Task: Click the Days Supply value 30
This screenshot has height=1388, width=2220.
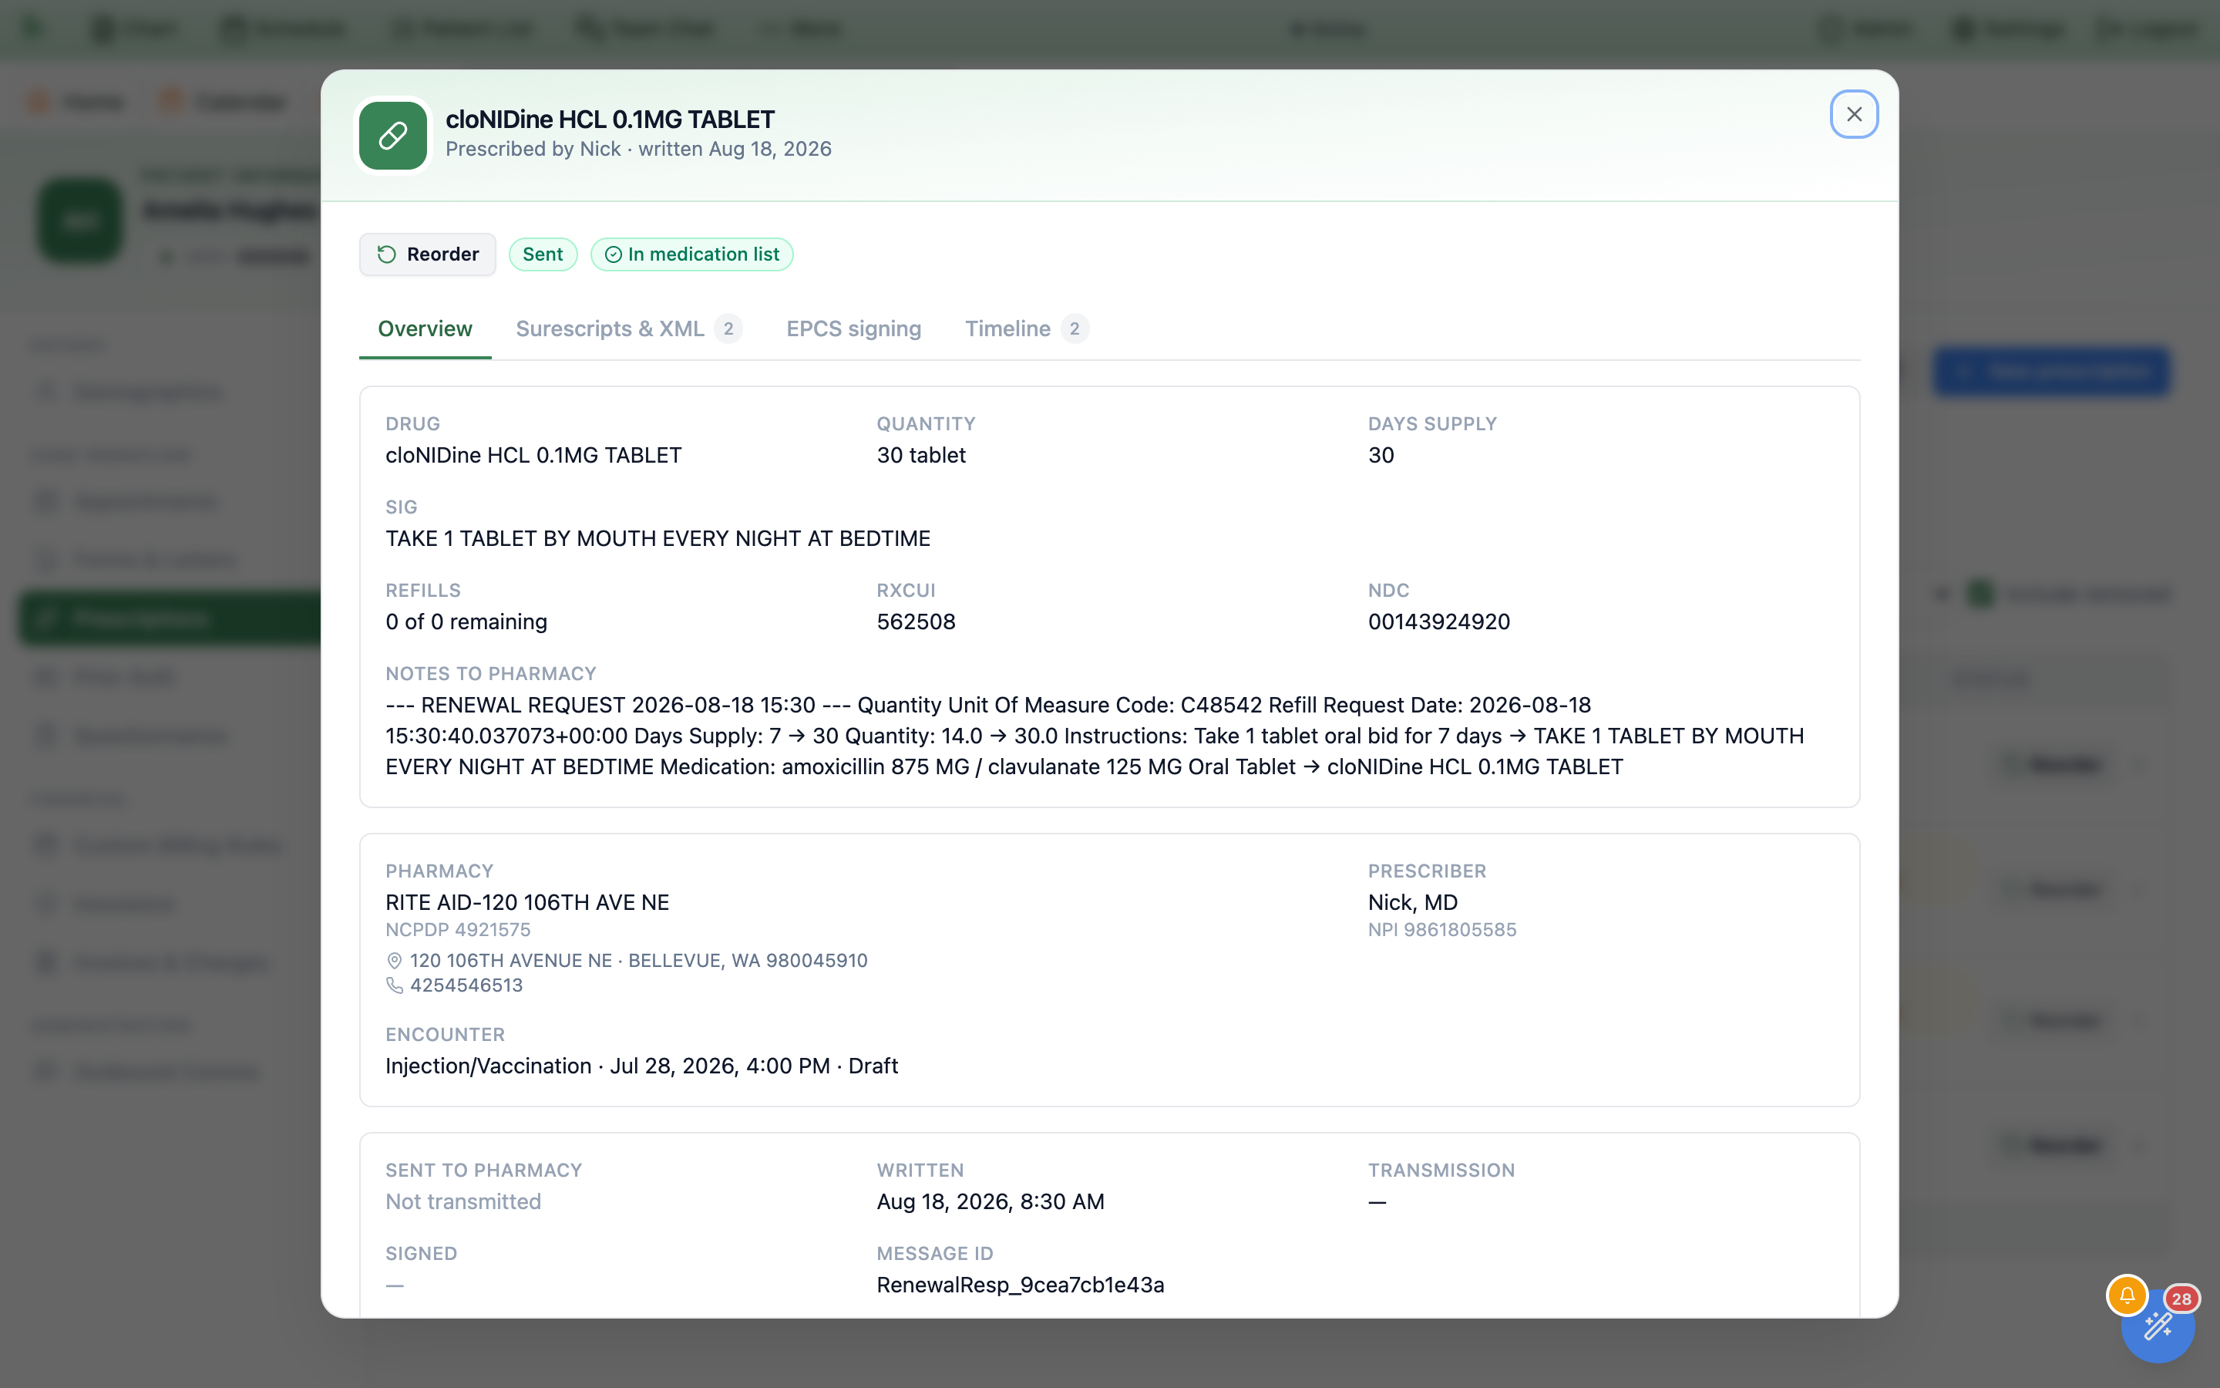Action: pos(1381,455)
